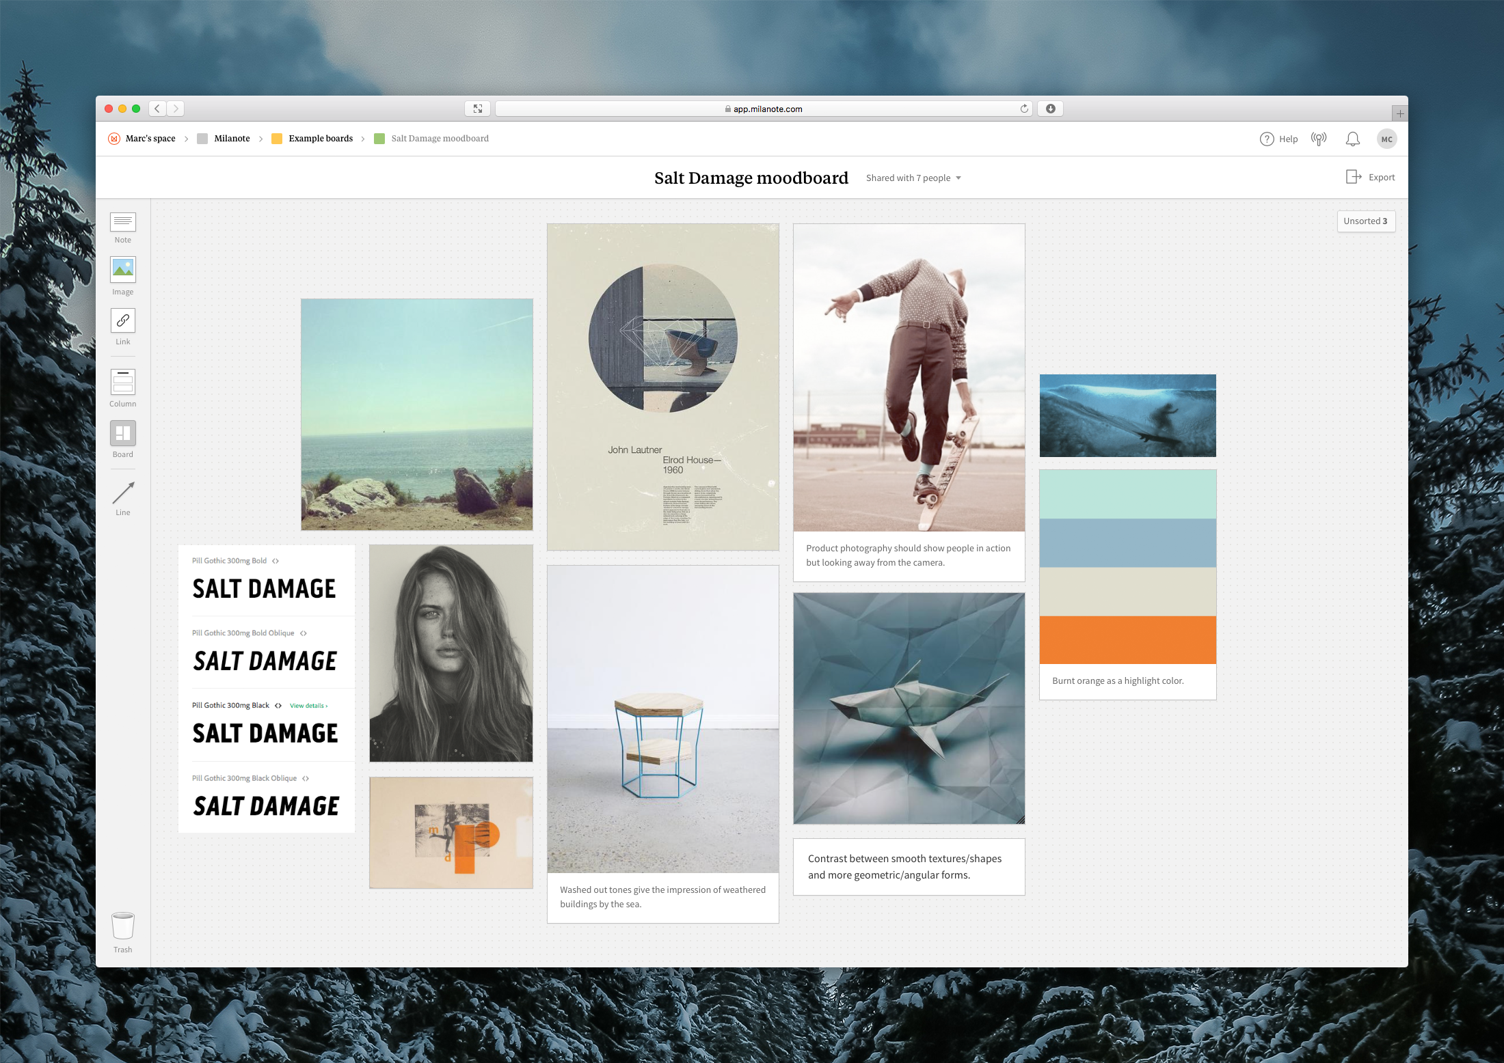The height and width of the screenshot is (1063, 1504).
Task: Pick the burnt orange color swatch
Action: point(1127,640)
